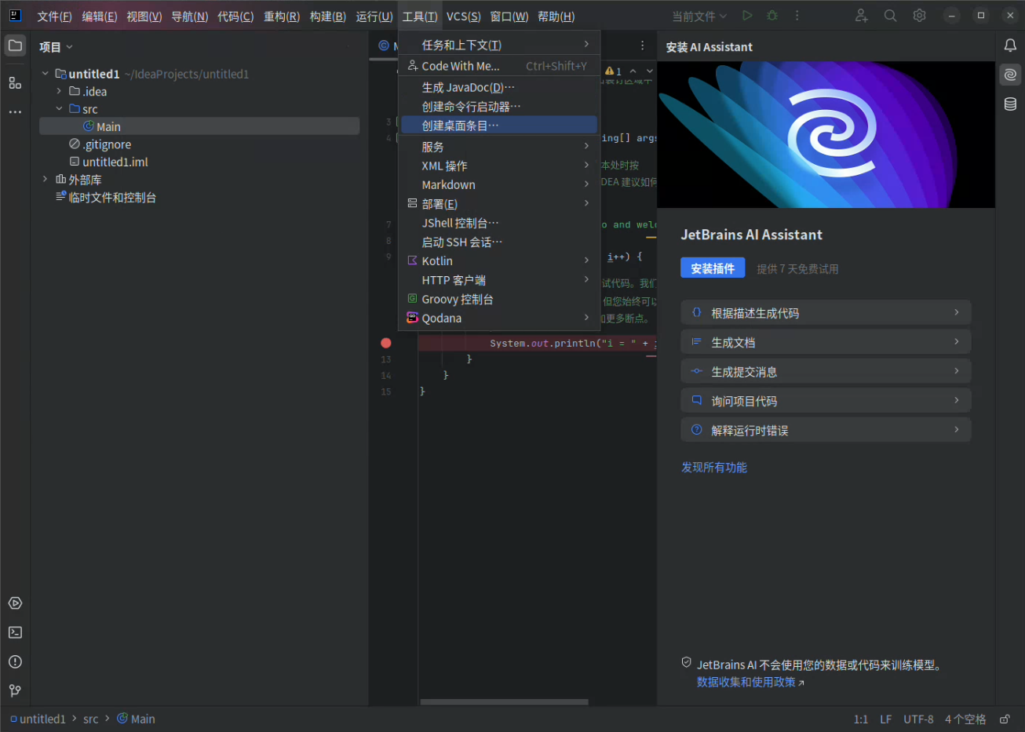Open 数据收集和使用政策 link

pos(750,682)
